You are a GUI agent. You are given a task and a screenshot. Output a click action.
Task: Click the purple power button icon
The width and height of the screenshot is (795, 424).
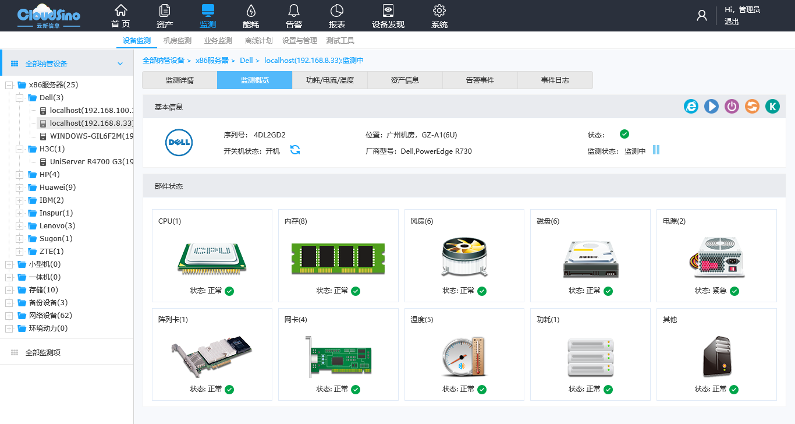click(x=732, y=106)
